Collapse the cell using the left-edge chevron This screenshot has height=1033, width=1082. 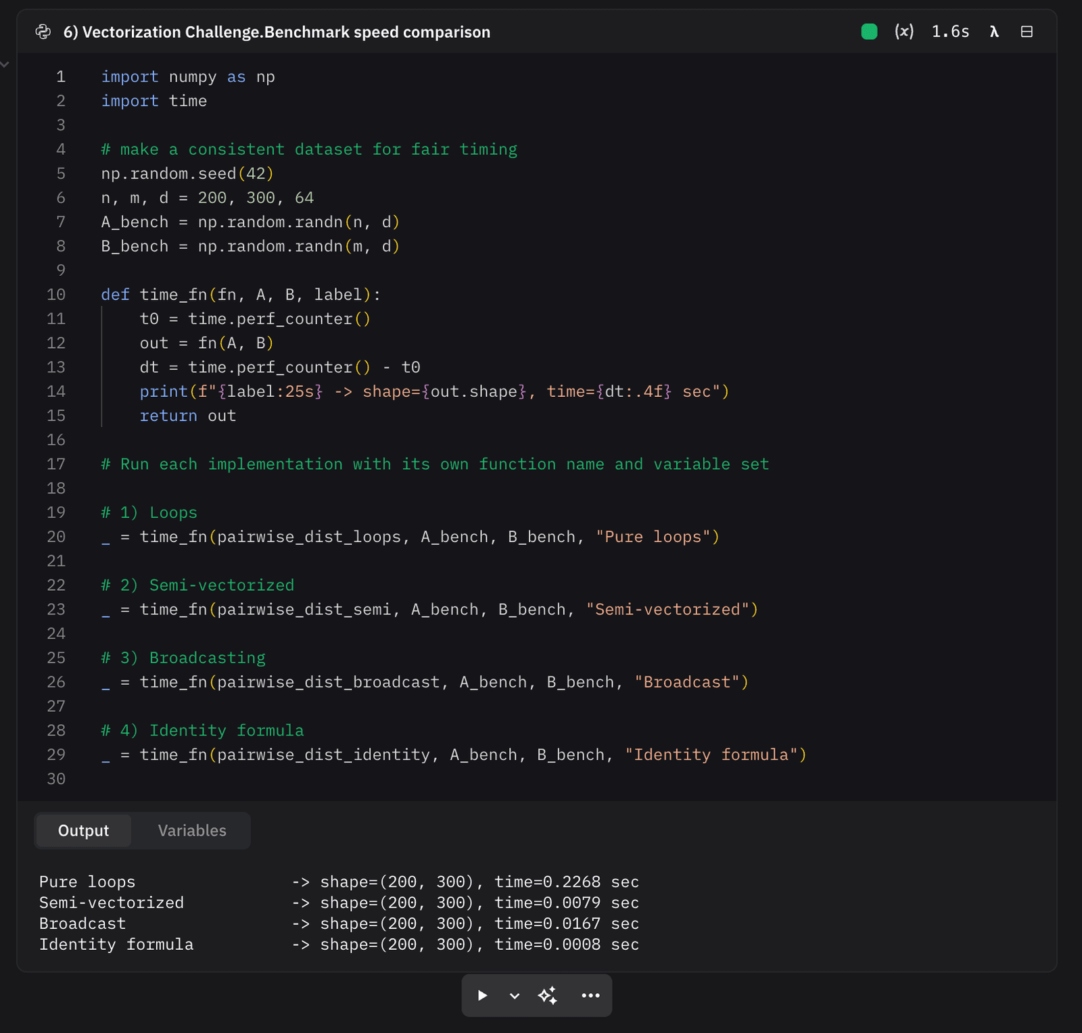click(x=5, y=65)
